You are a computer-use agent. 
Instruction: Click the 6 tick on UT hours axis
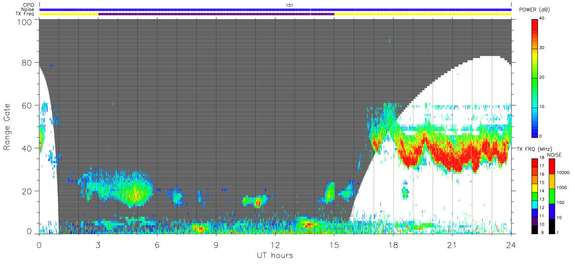click(157, 244)
